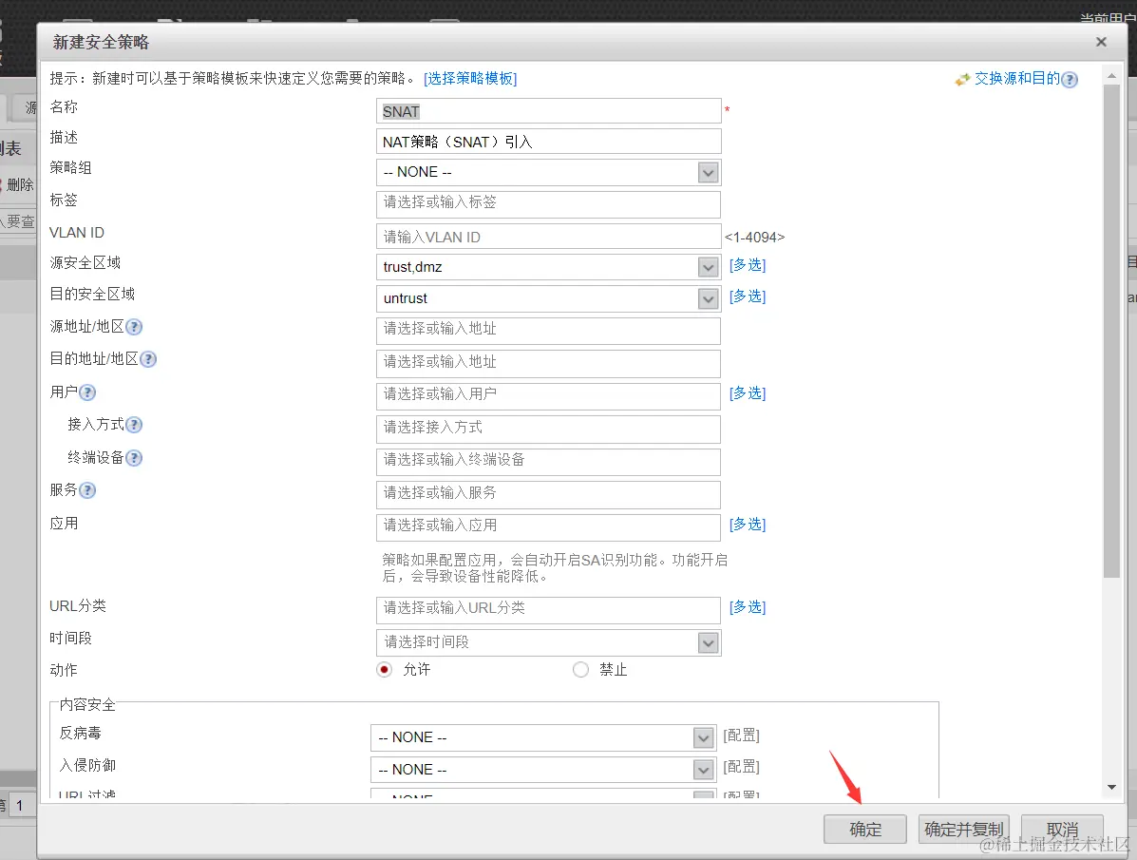
Task: Click the 接入方式 input field
Action: point(548,429)
